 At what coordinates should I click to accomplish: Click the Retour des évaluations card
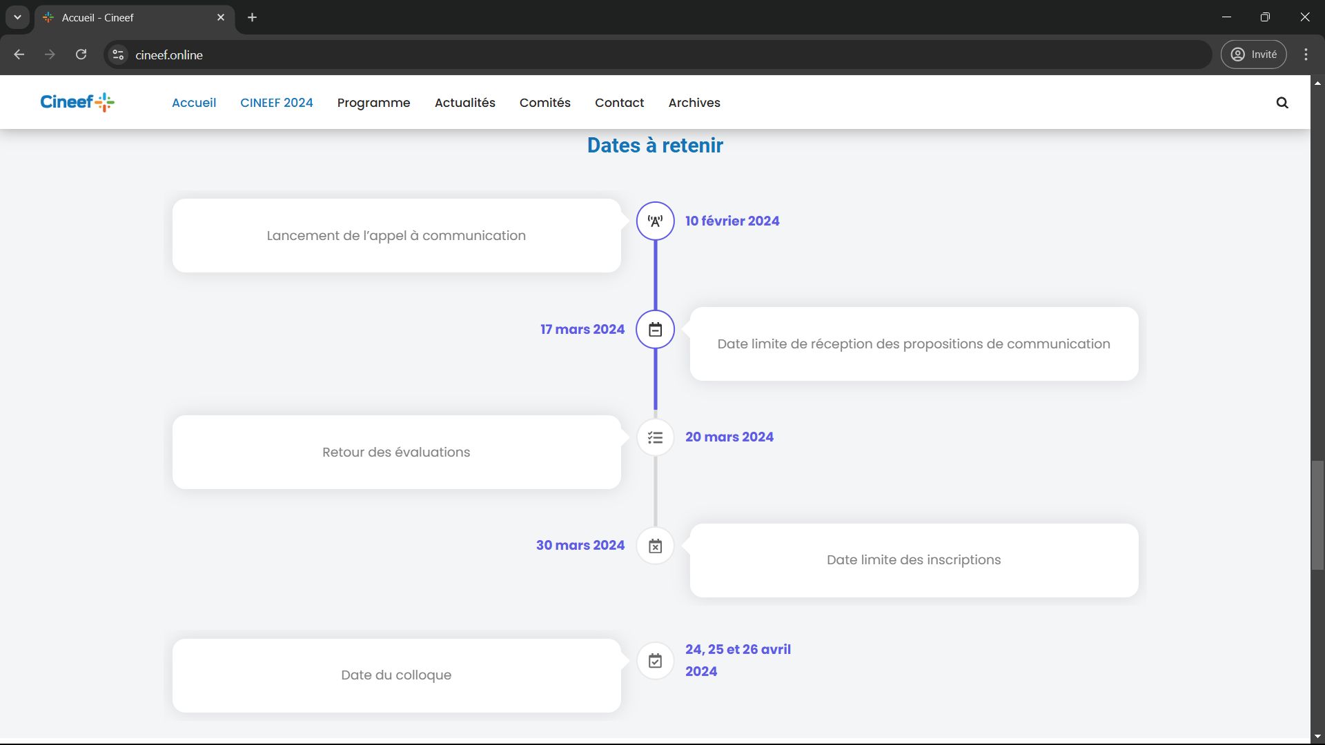pyautogui.click(x=397, y=453)
